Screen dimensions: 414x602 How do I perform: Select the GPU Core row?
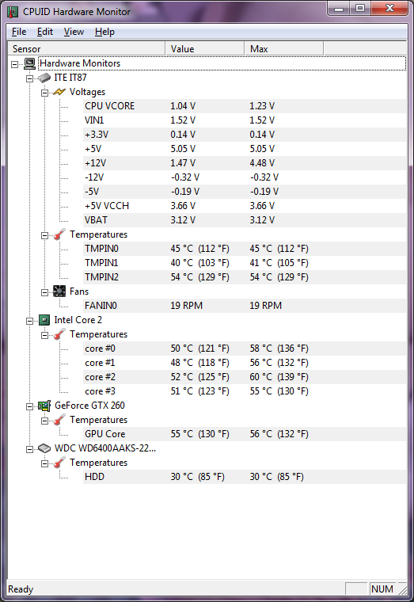(x=245, y=434)
